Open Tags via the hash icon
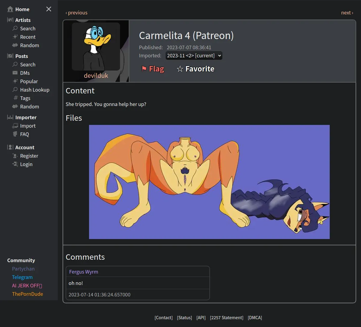Screen dimensions: 361x327 [x=16, y=98]
